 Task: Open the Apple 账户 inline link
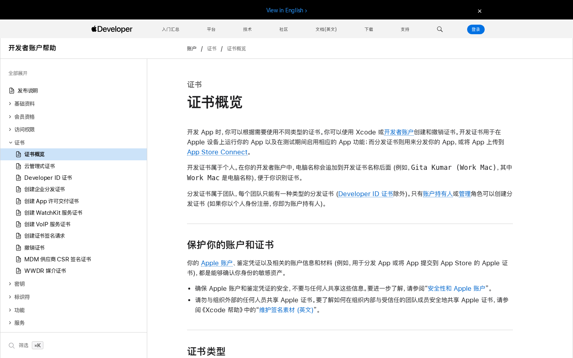click(x=217, y=263)
